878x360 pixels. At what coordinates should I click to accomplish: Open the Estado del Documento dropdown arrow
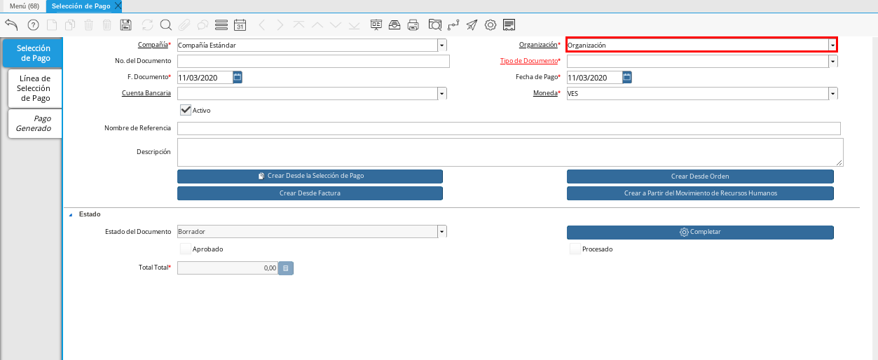point(442,231)
